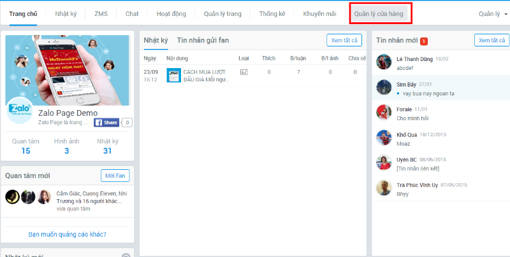Screen dimensions: 510x257
Task: Open the Khuyến mãi tab
Action: [x=320, y=14]
